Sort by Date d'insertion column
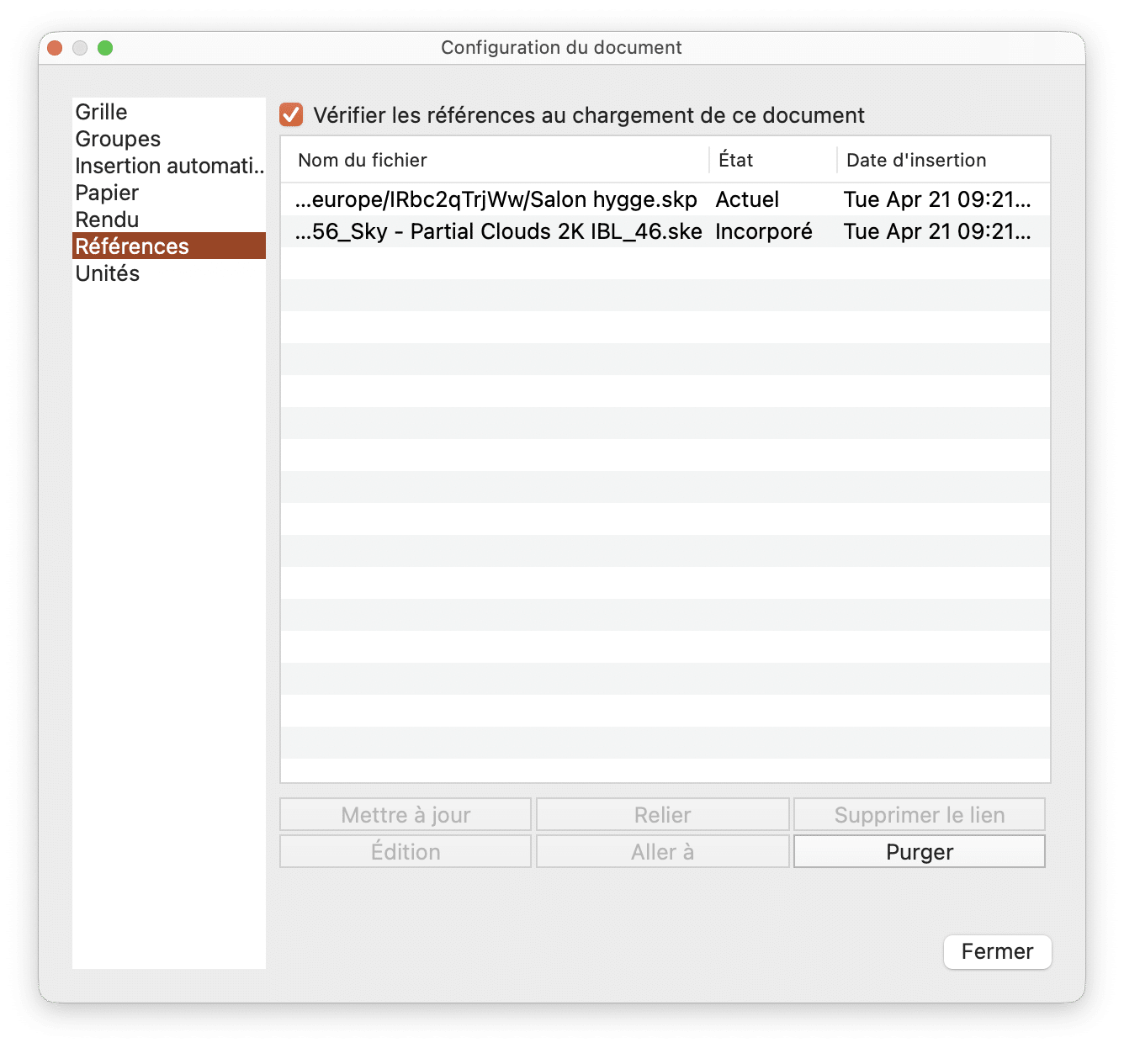Image resolution: width=1124 pixels, height=1048 pixels. pyautogui.click(x=916, y=160)
